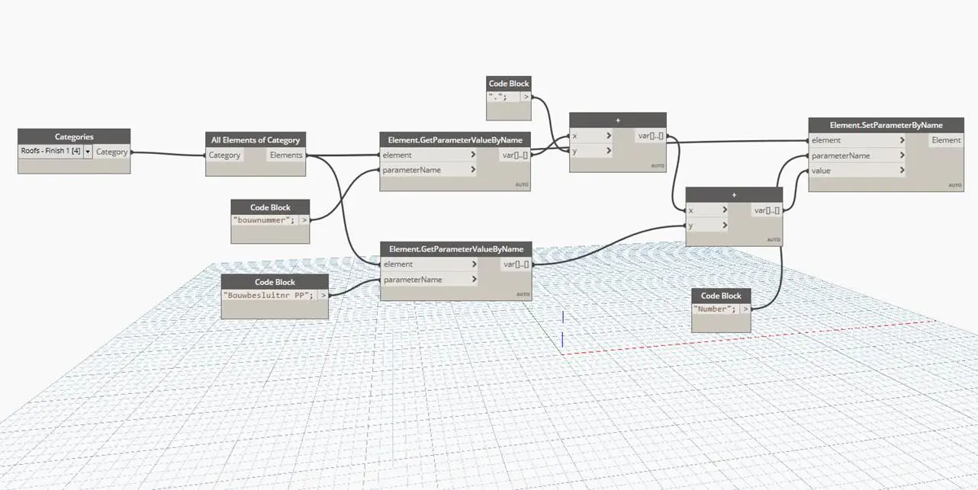Click output arrow of the "Number" code block
The width and height of the screenshot is (978, 490).
pyautogui.click(x=745, y=309)
